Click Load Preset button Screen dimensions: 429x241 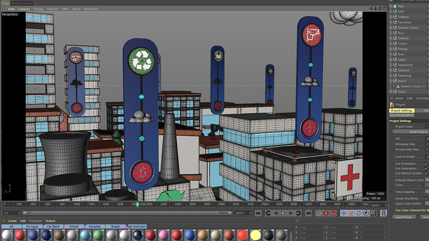(x=404, y=217)
